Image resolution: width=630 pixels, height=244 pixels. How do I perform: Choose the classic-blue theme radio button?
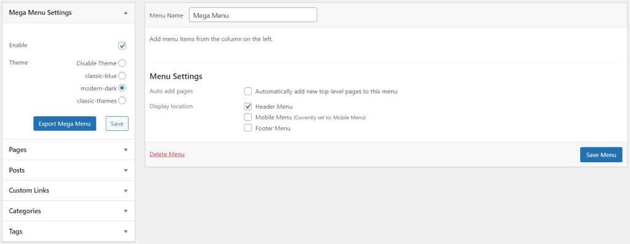[x=122, y=76]
